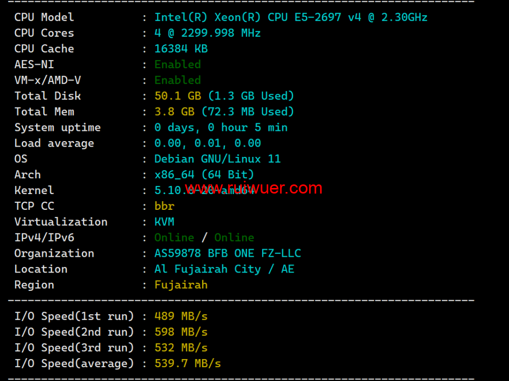The height and width of the screenshot is (381, 509).
Task: Click the CPU Cores value
Action: coord(208,33)
